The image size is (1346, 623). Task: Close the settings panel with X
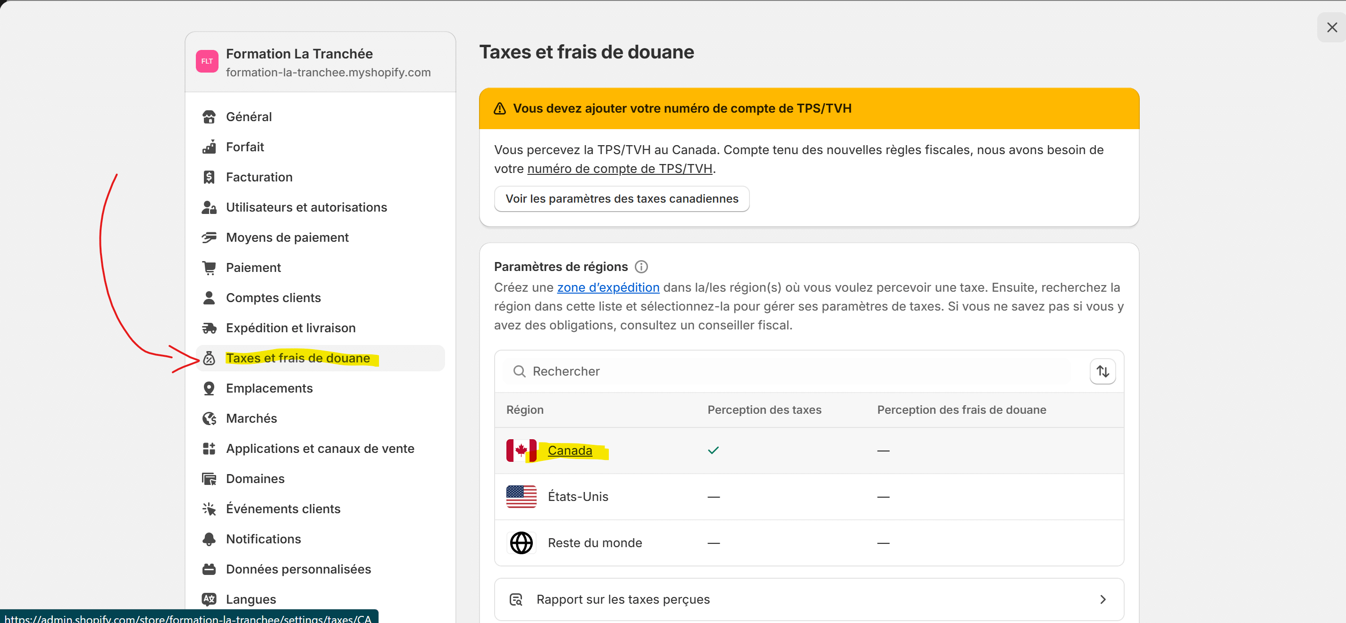click(1331, 27)
